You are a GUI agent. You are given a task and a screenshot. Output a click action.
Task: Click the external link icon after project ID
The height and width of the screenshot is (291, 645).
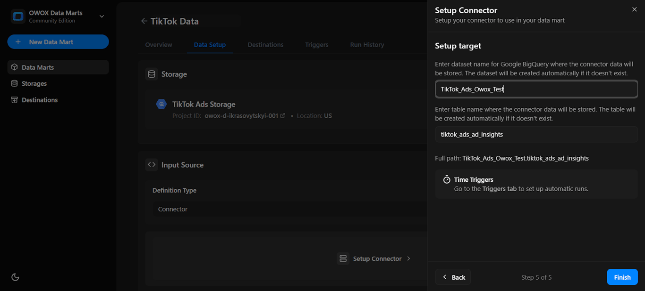(283, 116)
